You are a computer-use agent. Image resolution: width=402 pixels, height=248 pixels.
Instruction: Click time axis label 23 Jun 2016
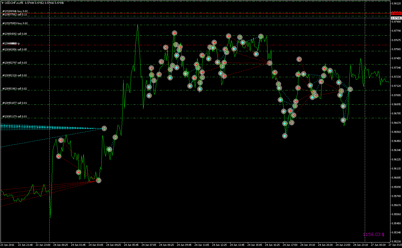coord(7,245)
